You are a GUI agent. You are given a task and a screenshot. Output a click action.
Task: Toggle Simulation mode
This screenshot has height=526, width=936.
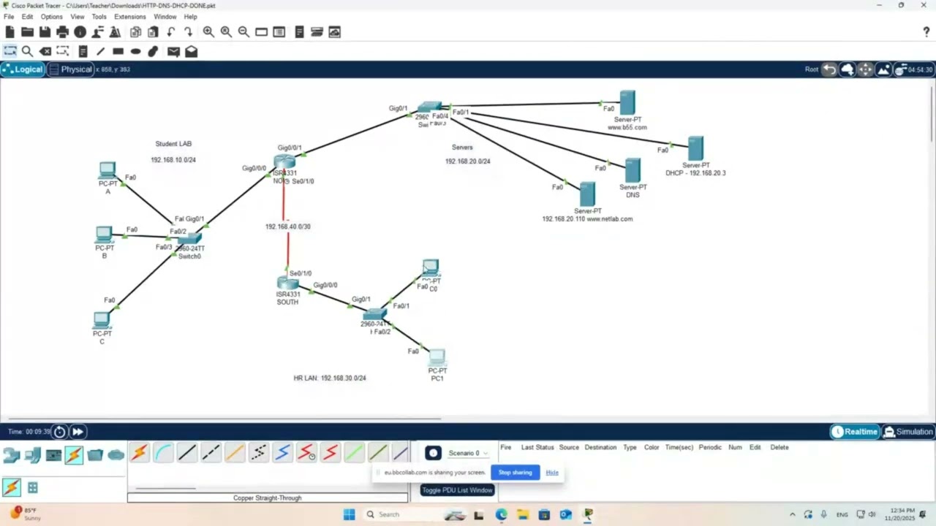907,432
